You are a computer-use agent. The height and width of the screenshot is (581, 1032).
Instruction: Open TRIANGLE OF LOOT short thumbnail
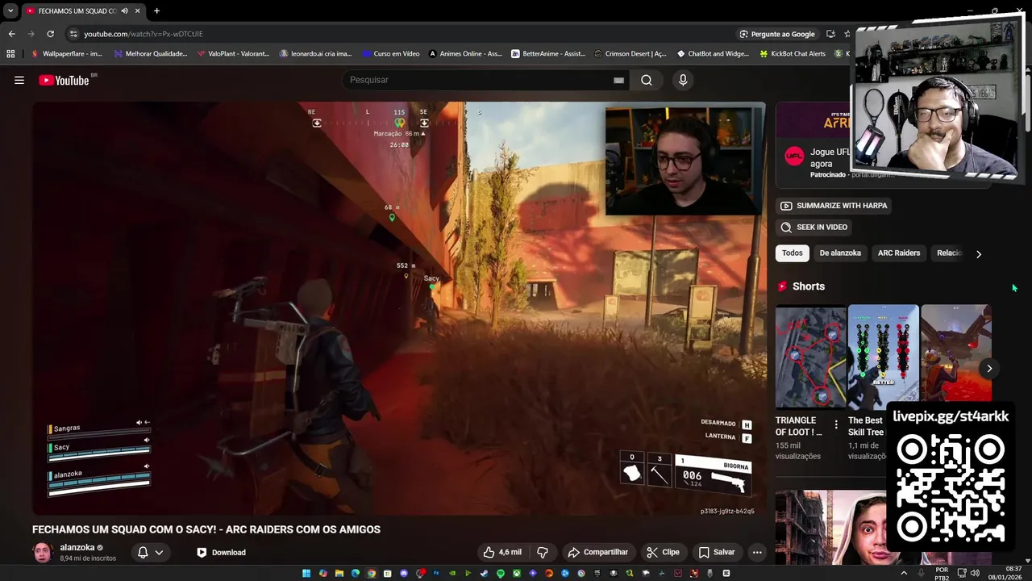point(810,356)
